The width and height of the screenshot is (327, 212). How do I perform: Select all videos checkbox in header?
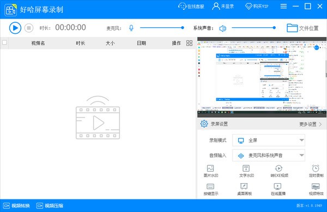pos(4,43)
